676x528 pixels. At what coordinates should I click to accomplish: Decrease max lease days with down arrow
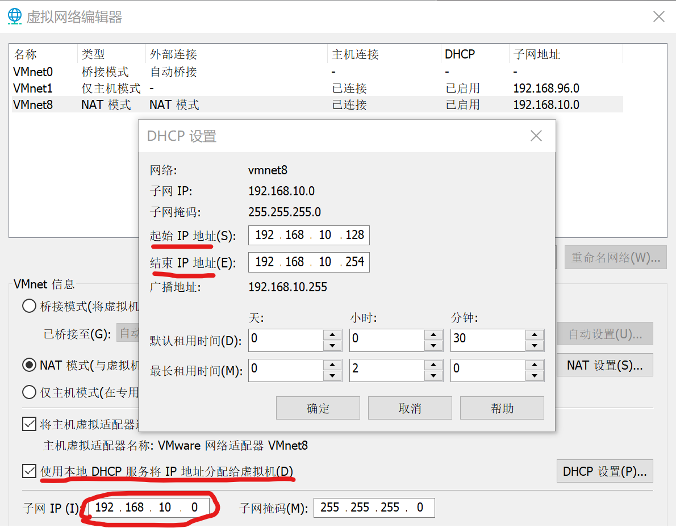(332, 376)
